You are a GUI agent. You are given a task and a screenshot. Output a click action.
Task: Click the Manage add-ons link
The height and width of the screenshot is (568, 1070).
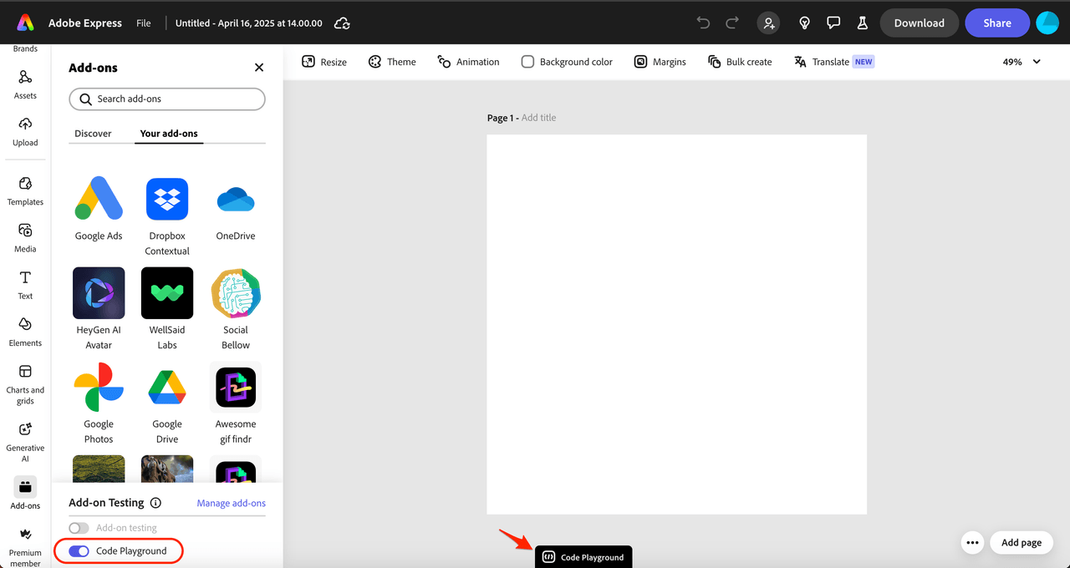(232, 503)
